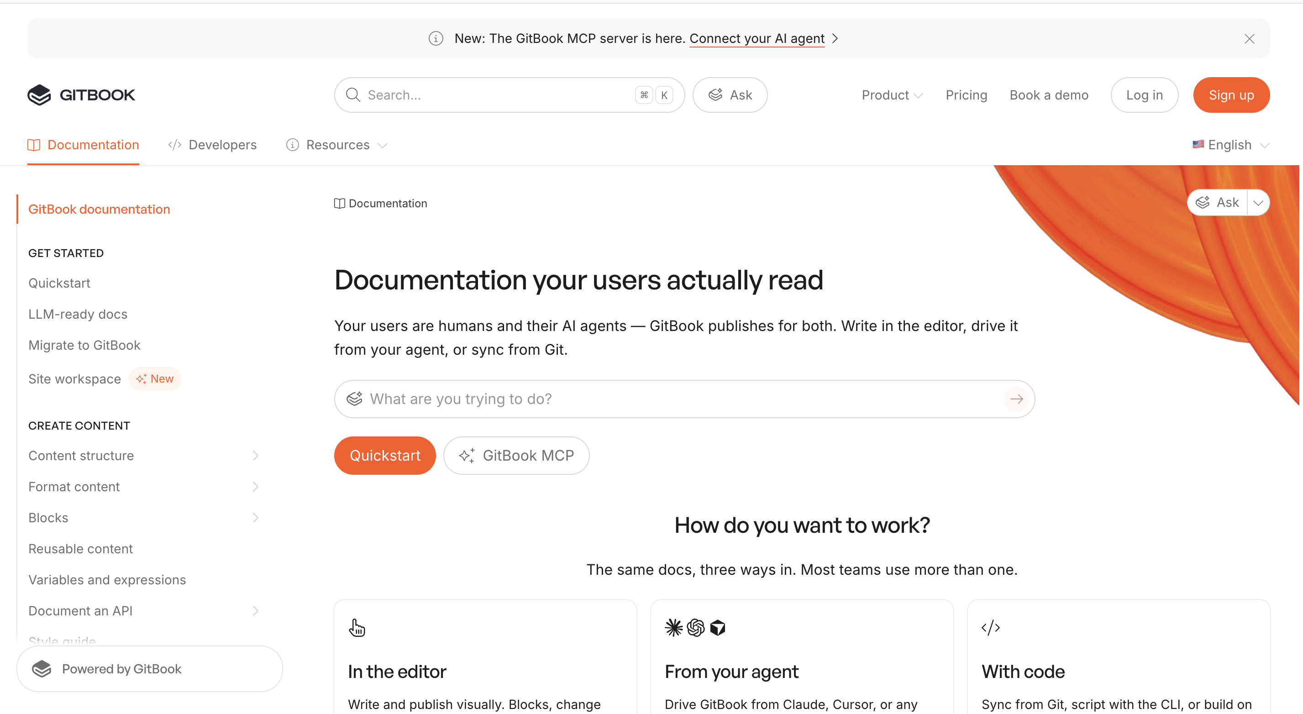Open LLM-ready docs in the sidebar
The image size is (1303, 714).
[x=78, y=314]
